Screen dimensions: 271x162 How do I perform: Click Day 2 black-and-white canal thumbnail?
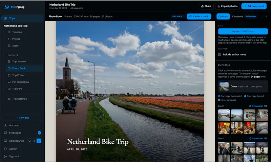tap(262, 128)
